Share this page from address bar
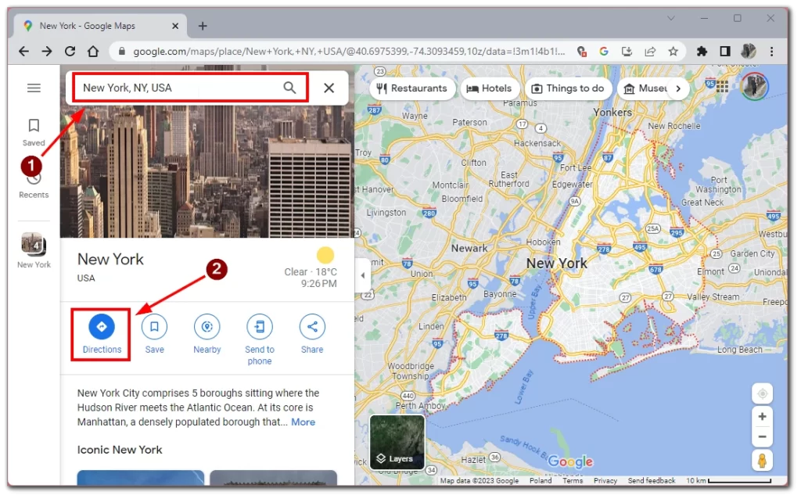 (x=650, y=51)
